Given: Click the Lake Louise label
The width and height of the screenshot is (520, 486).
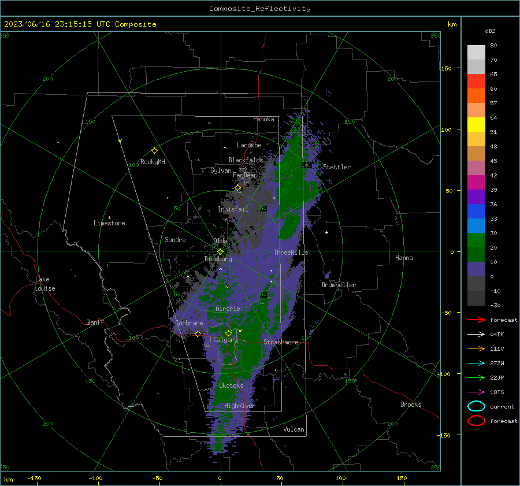Looking at the screenshot, I should (44, 284).
